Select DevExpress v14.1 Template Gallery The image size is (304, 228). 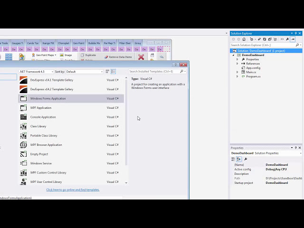tap(71, 80)
